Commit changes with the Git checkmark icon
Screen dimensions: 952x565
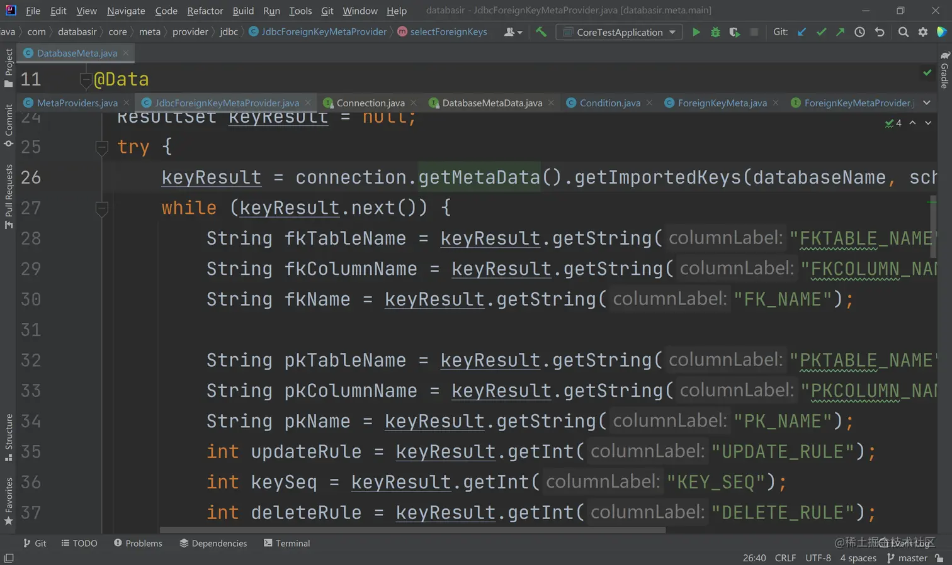[x=821, y=32]
